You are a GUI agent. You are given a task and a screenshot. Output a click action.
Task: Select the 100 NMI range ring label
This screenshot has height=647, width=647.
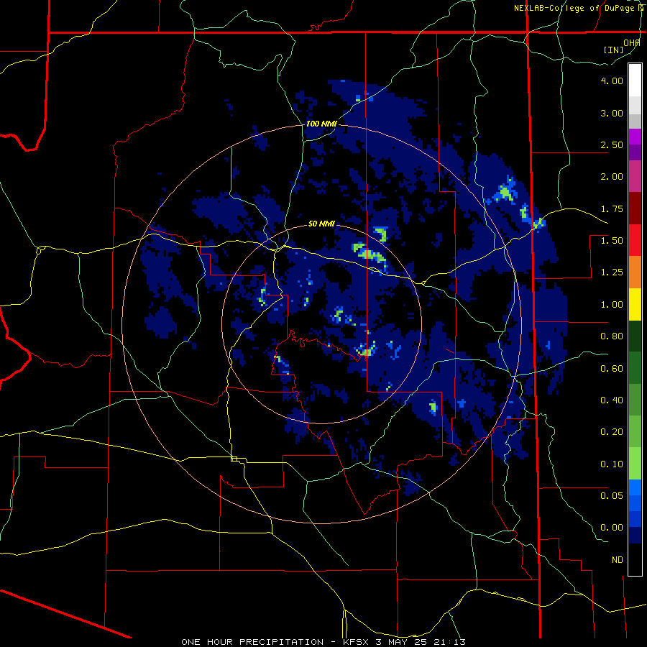[321, 124]
